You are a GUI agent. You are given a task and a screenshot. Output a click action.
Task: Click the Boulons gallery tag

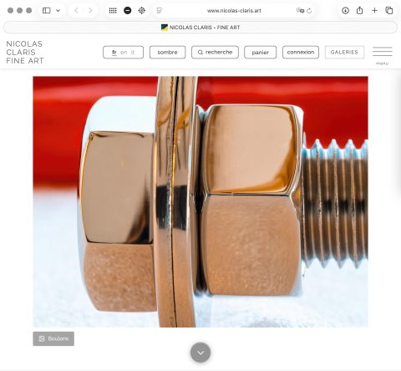[x=53, y=338]
